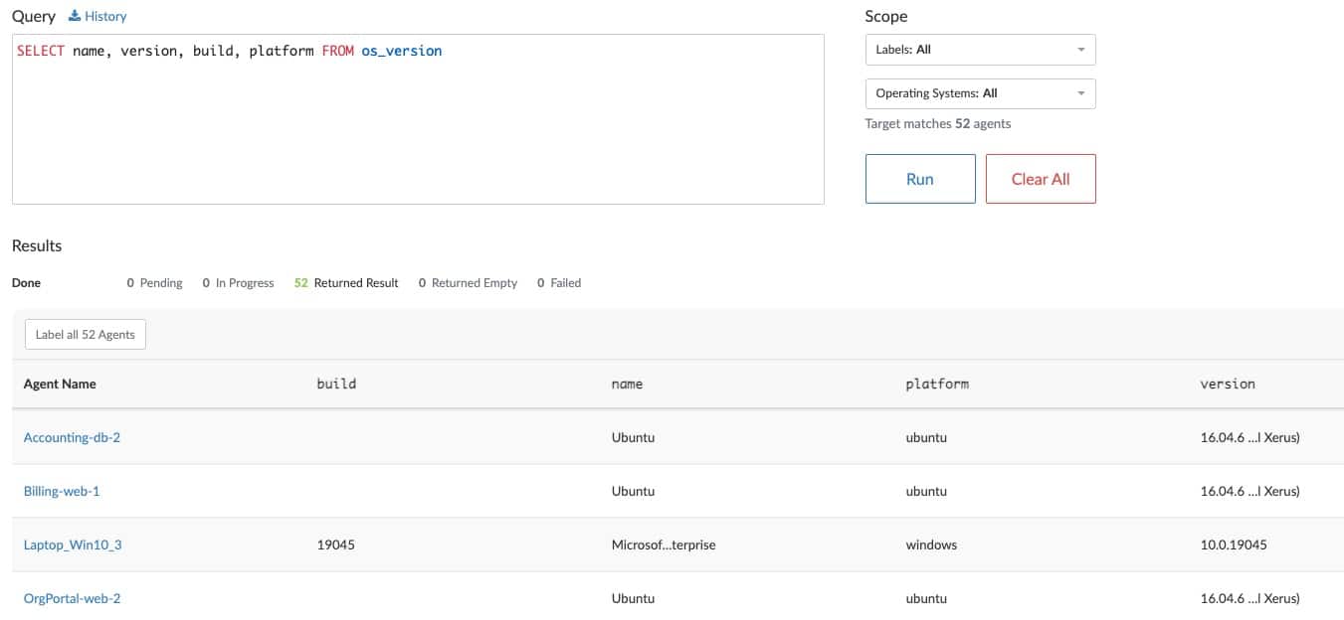The width and height of the screenshot is (1344, 620).
Task: Click the Labels dropdown arrow
Action: point(1081,50)
